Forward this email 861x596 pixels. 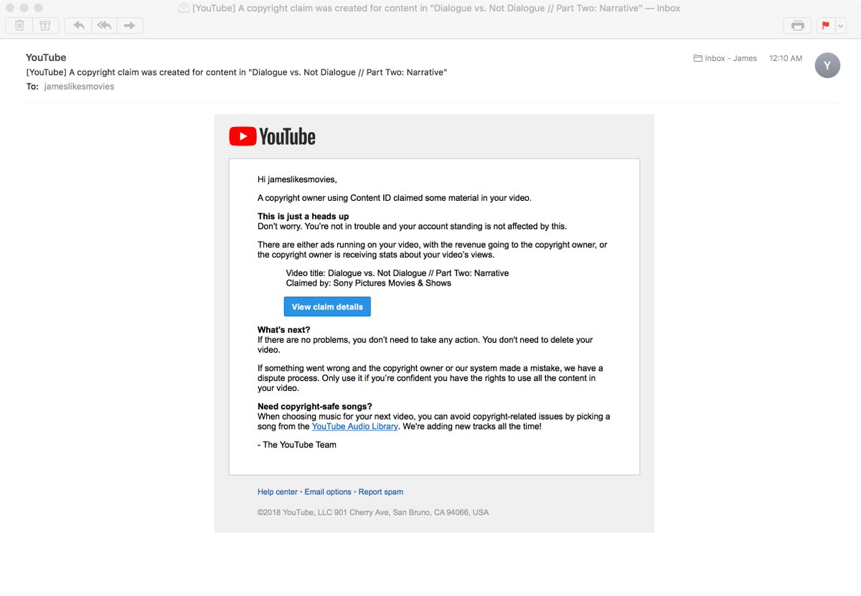(130, 25)
